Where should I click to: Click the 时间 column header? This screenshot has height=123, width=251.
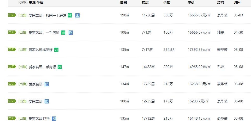pos(237,2)
